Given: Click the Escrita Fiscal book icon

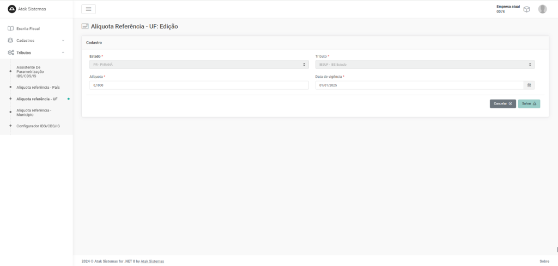Looking at the screenshot, I should (10, 28).
